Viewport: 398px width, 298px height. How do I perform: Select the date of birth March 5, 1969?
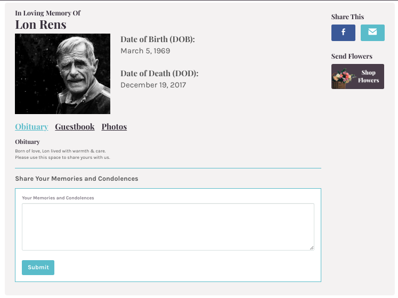145,51
